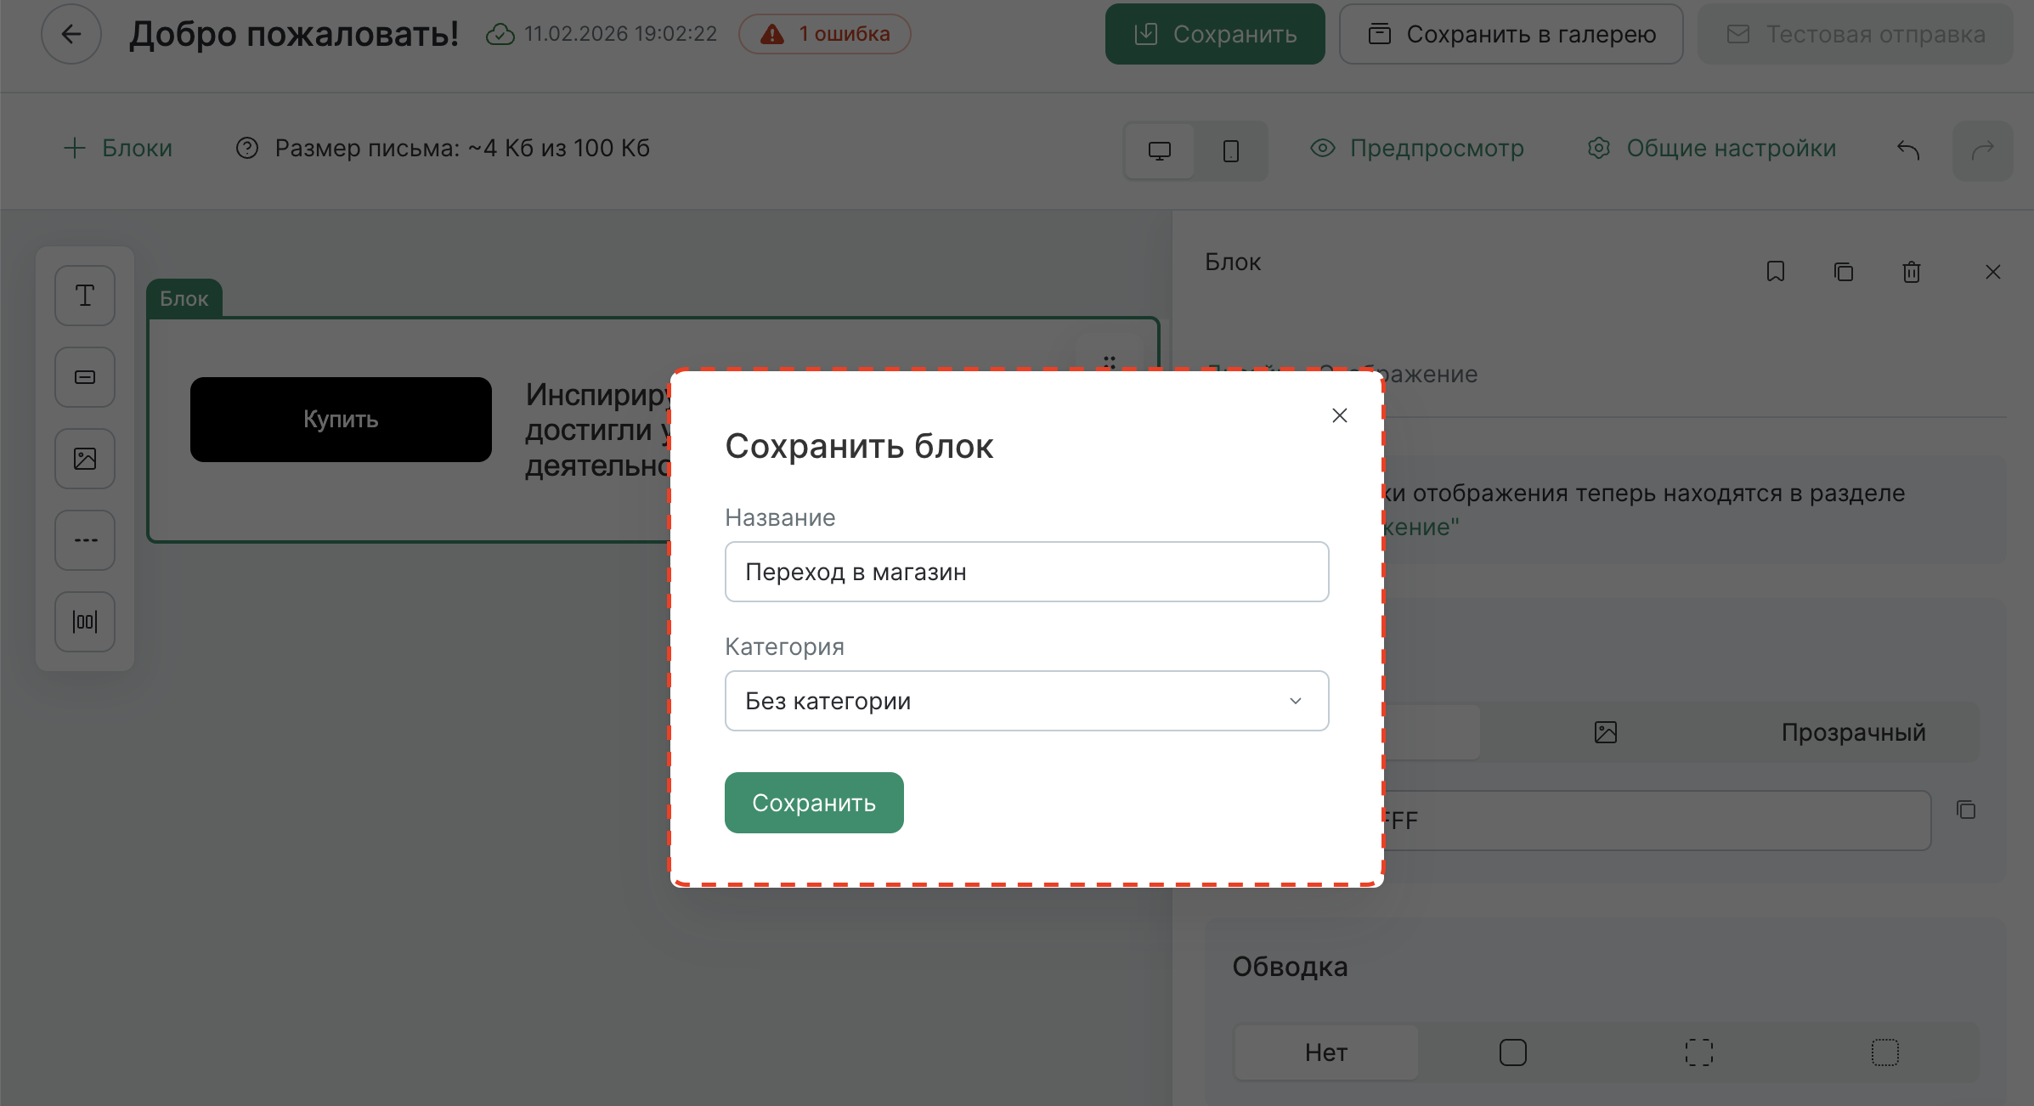Select the spacer block tool

pos(84,621)
